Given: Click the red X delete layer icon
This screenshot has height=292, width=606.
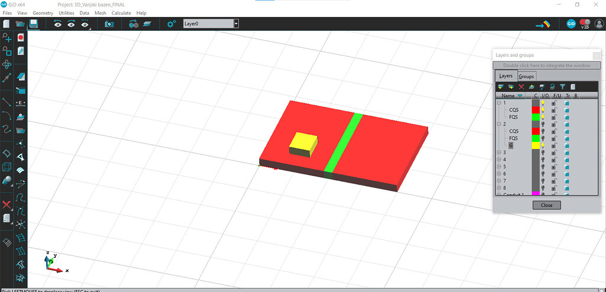Looking at the screenshot, I should [521, 87].
